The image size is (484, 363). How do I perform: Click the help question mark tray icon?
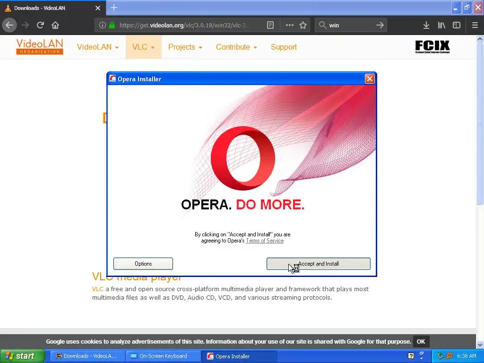411,356
